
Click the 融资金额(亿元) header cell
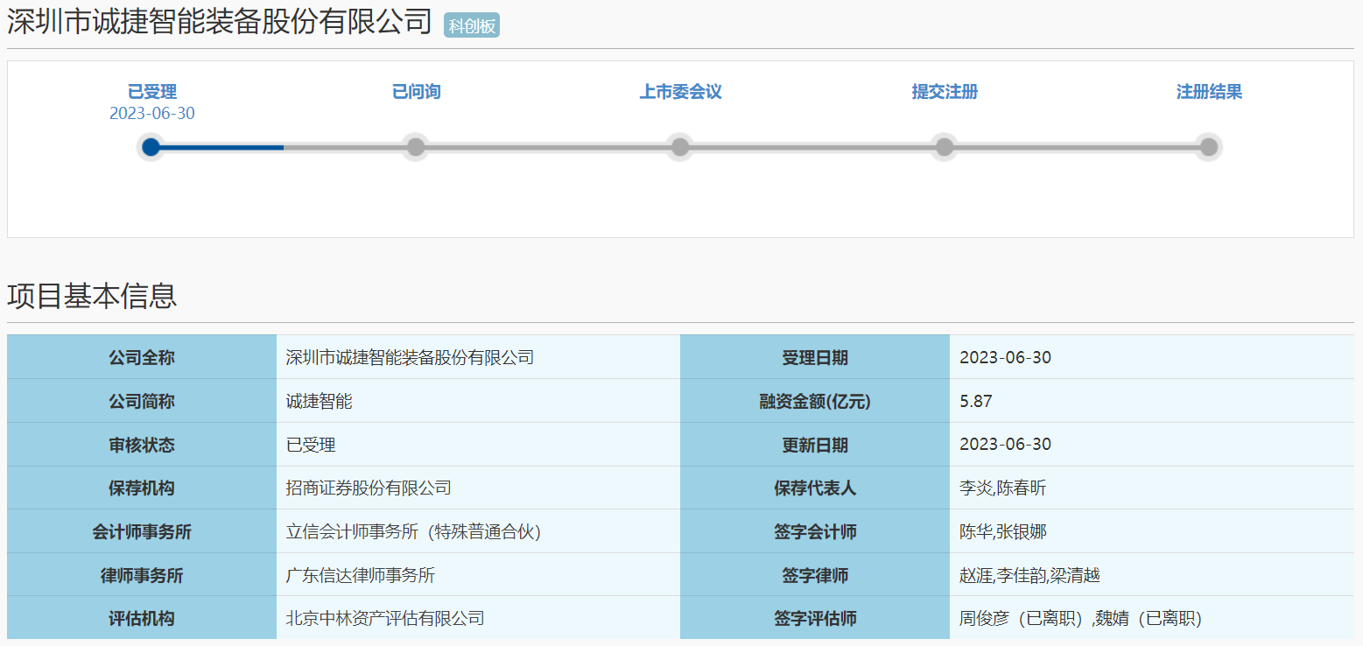(815, 401)
